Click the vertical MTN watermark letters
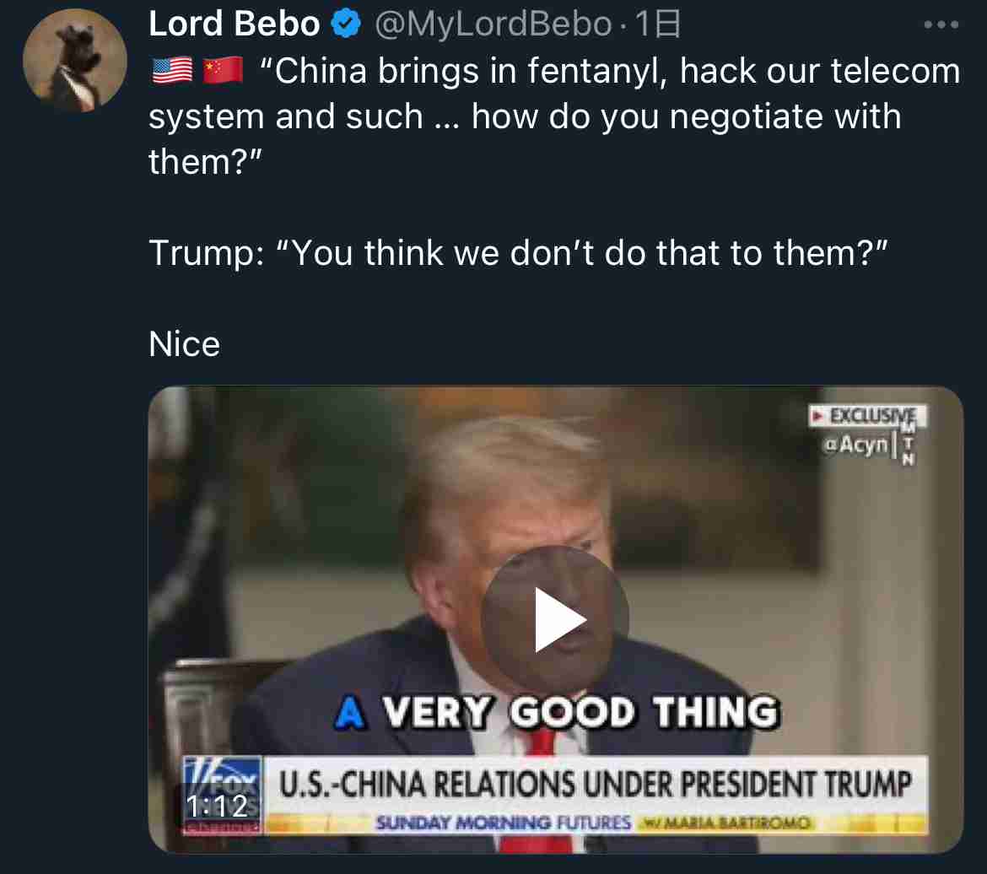Screen dimensions: 987x874 click(x=908, y=443)
